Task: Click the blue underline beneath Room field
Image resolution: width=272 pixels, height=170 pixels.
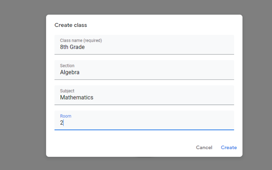Action: (x=144, y=130)
